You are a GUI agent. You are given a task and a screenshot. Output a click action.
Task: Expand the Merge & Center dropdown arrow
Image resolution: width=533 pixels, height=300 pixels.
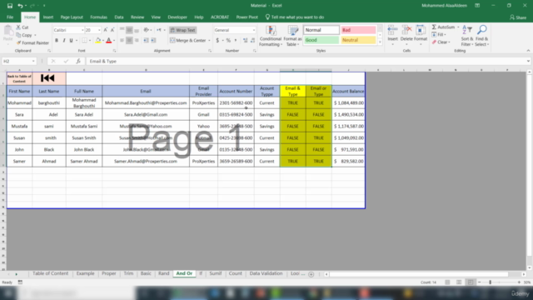tap(209, 41)
